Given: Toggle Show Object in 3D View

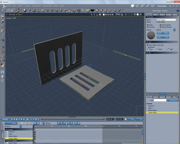Looking at the screenshot, I should click(x=148, y=45).
